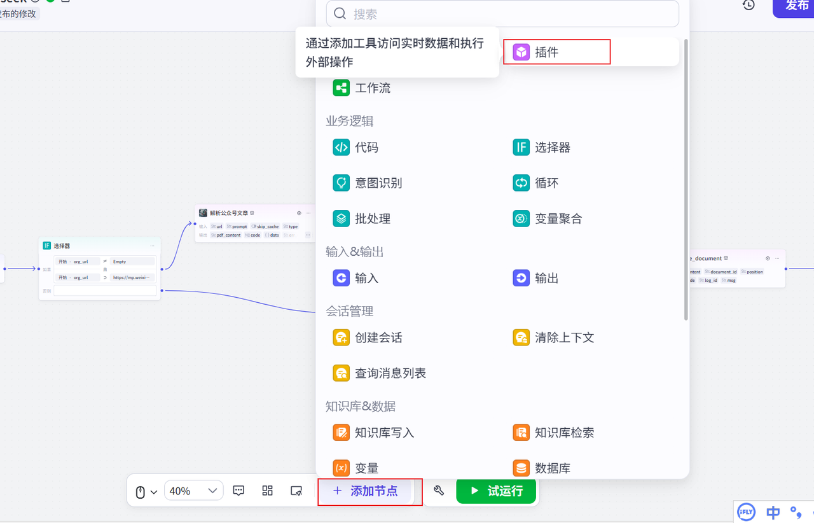The height and width of the screenshot is (523, 814).
Task: Click the prompt input tag
Action: pyautogui.click(x=237, y=227)
